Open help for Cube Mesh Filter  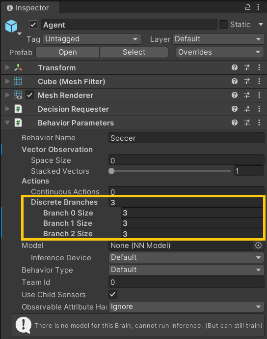pyautogui.click(x=235, y=81)
